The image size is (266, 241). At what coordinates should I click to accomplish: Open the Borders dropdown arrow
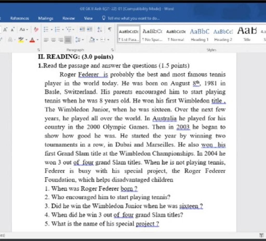pos(108,40)
